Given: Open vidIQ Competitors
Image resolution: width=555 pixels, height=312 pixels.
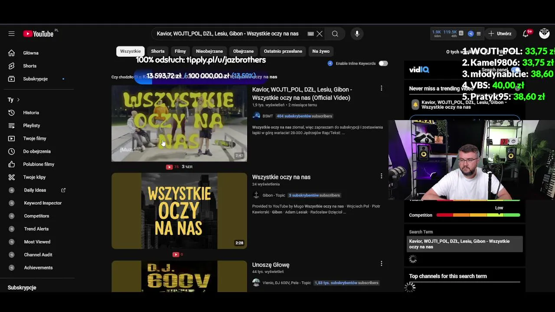Looking at the screenshot, I should (37, 216).
